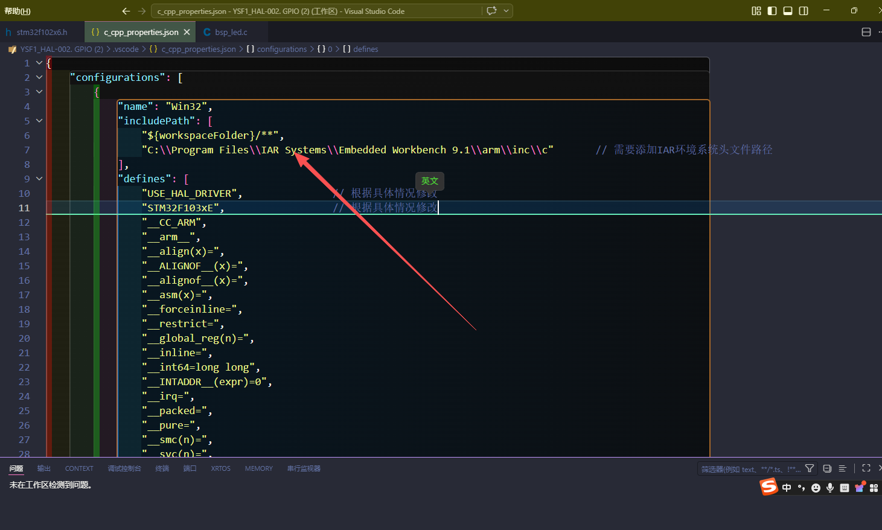This screenshot has width=882, height=530.
Task: Toggle Sogou punctuation mode icon
Action: tap(801, 488)
